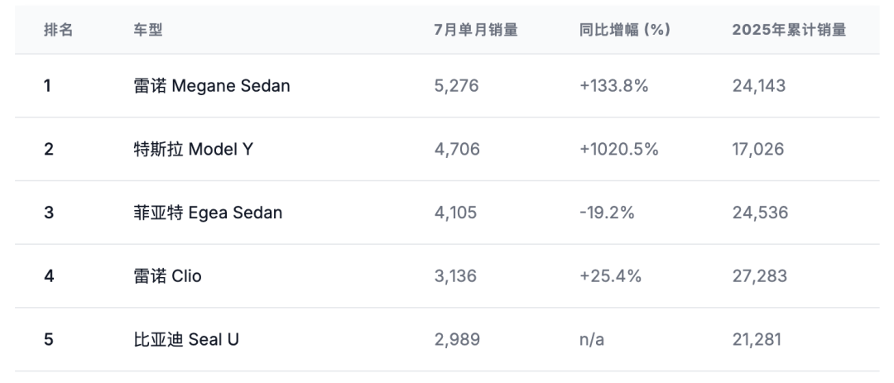894x383 pixels.
Task: Select the 27,283 cumulative sales cell
Action: point(760,275)
